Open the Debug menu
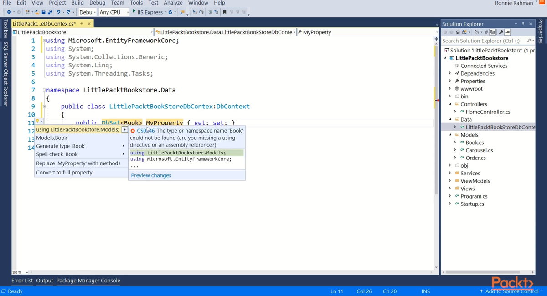This screenshot has width=547, height=296. coord(97,3)
